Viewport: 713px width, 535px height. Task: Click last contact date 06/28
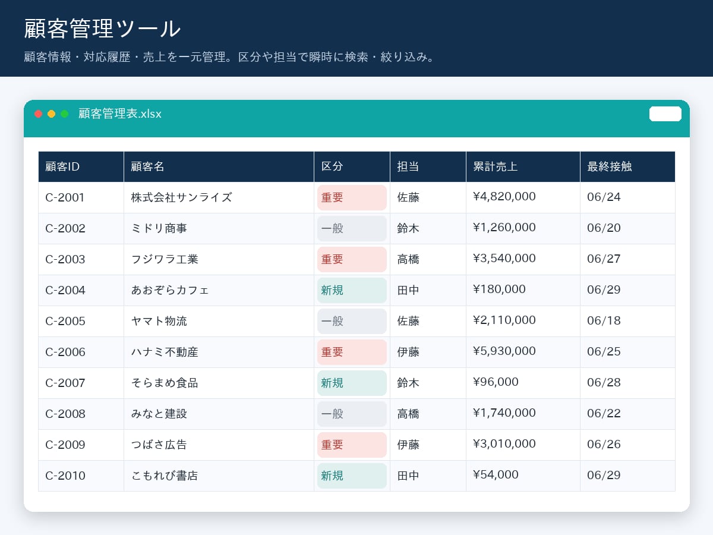pyautogui.click(x=604, y=383)
